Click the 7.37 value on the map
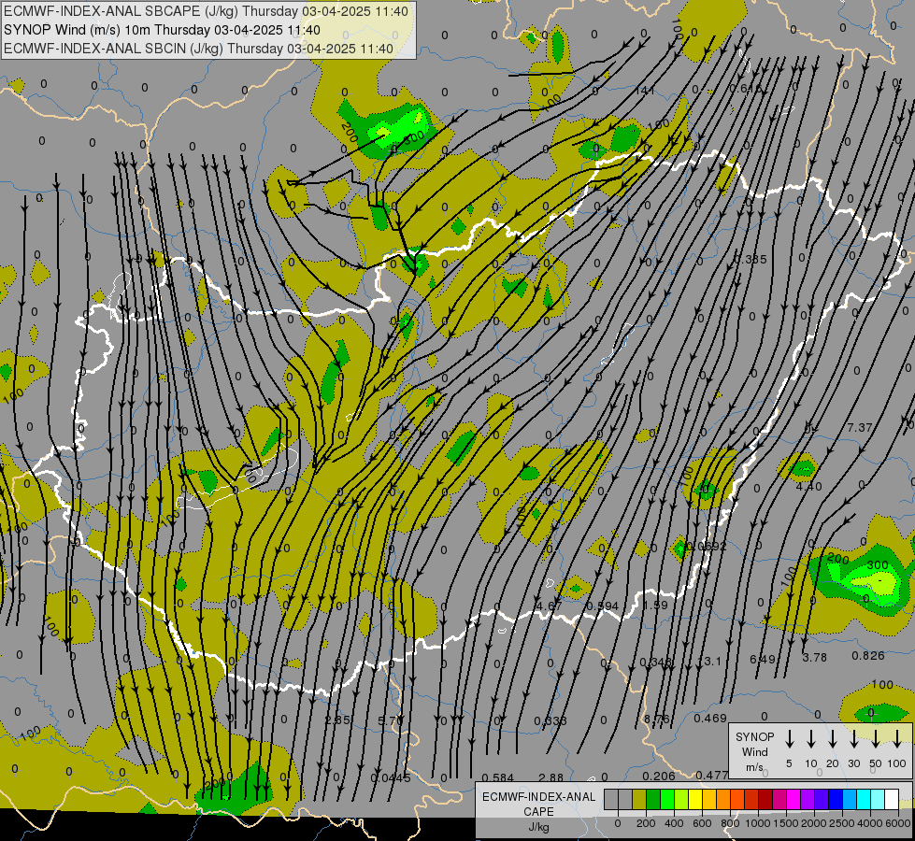The height and width of the screenshot is (841, 915). click(860, 428)
